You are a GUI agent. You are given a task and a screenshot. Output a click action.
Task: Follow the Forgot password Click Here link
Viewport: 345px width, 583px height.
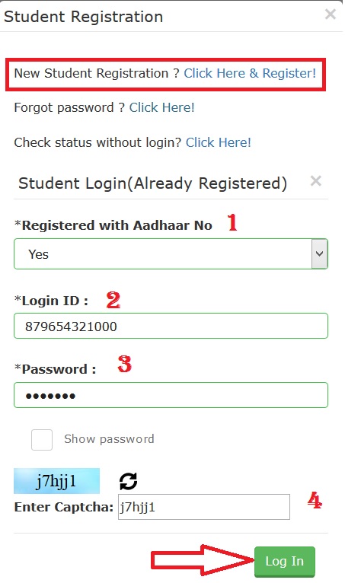click(161, 108)
